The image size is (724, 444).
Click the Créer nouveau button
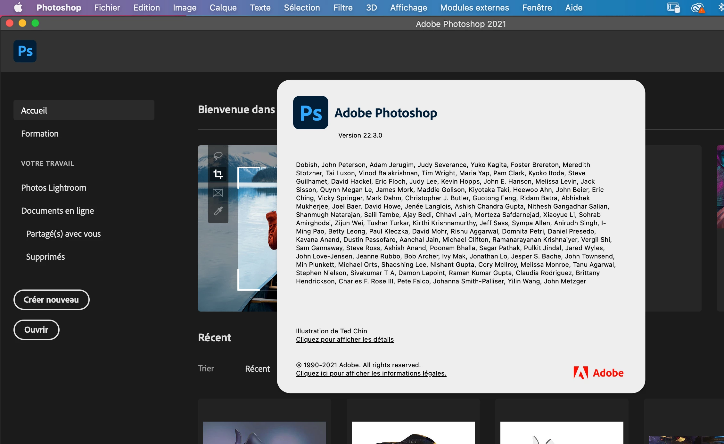pyautogui.click(x=51, y=300)
